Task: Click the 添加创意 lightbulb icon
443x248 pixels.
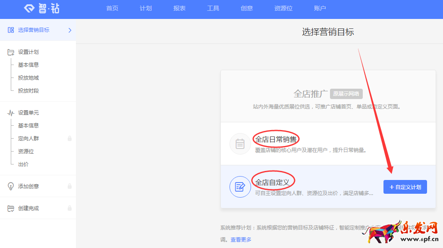Action: point(11,186)
